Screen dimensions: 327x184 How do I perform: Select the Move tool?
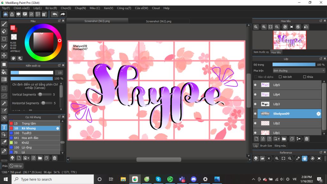[x=4, y=55]
